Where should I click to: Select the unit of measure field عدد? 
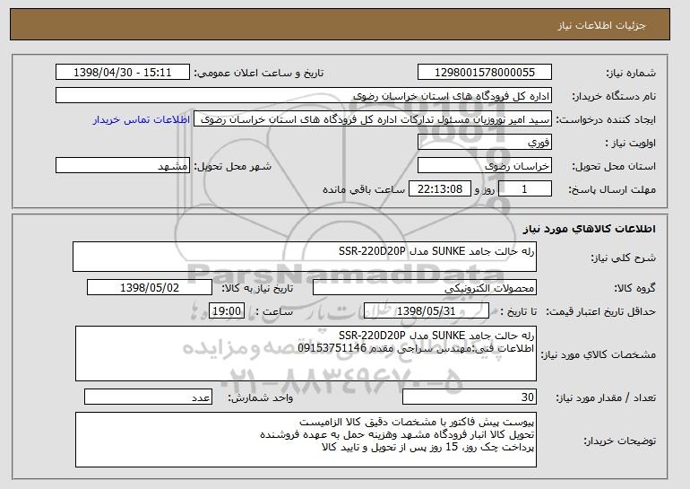(x=148, y=397)
